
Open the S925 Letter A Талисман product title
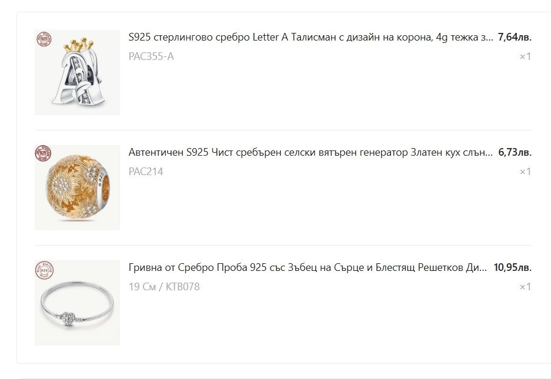click(x=310, y=37)
